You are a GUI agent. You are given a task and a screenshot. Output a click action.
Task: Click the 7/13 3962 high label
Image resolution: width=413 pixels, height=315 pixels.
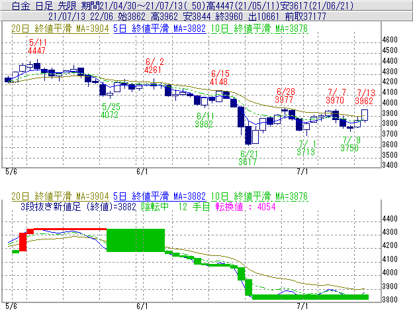pyautogui.click(x=365, y=97)
